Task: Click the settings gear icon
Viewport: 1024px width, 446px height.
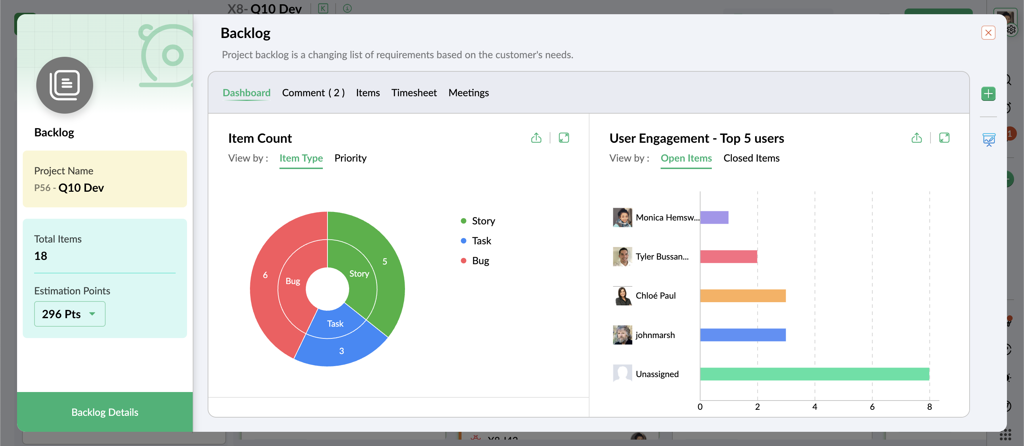Action: tap(1011, 29)
